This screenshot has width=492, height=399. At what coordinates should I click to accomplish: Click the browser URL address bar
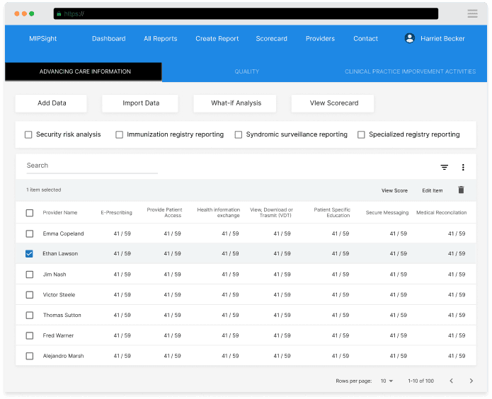pyautogui.click(x=246, y=14)
